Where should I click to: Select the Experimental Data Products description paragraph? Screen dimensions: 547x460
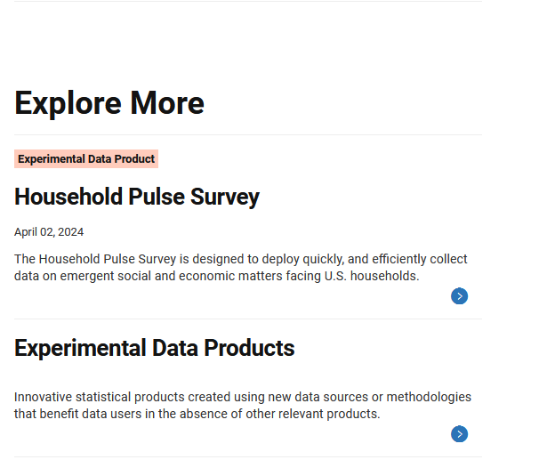pos(242,406)
